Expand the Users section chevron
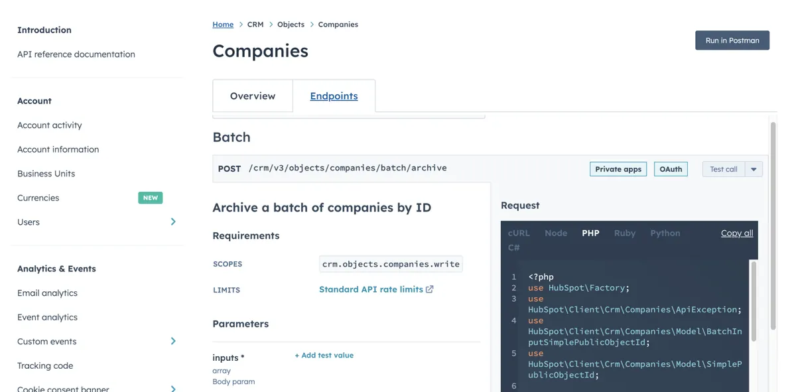This screenshot has height=392, width=796. click(x=173, y=222)
